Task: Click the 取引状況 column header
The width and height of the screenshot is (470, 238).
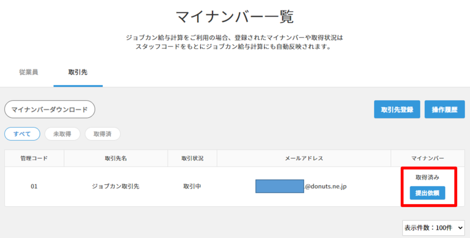Action: coord(192,158)
